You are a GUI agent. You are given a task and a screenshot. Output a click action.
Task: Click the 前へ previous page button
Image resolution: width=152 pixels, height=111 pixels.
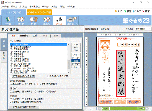(105, 109)
